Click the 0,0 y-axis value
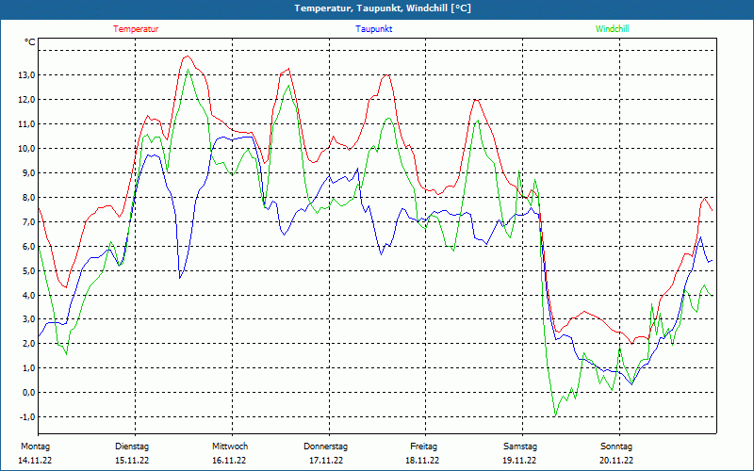754x471 pixels. tap(28, 393)
